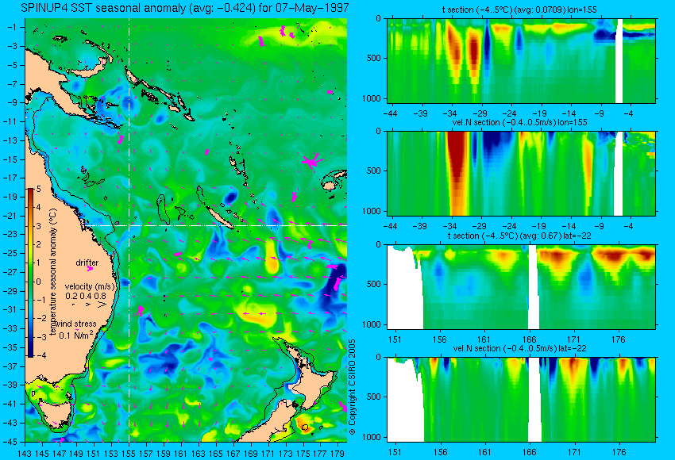
Task: Click the '143' tick on the main map longitude axis
Action: point(25,453)
